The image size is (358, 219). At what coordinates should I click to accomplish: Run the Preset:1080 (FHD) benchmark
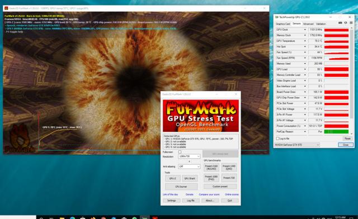click(x=211, y=178)
